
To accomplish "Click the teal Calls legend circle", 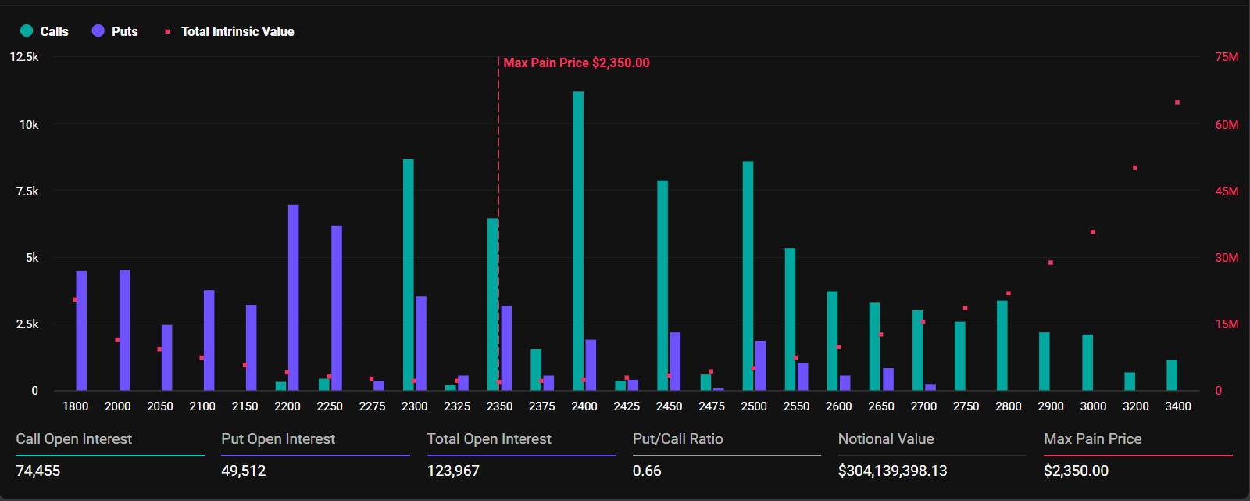I will coord(27,30).
